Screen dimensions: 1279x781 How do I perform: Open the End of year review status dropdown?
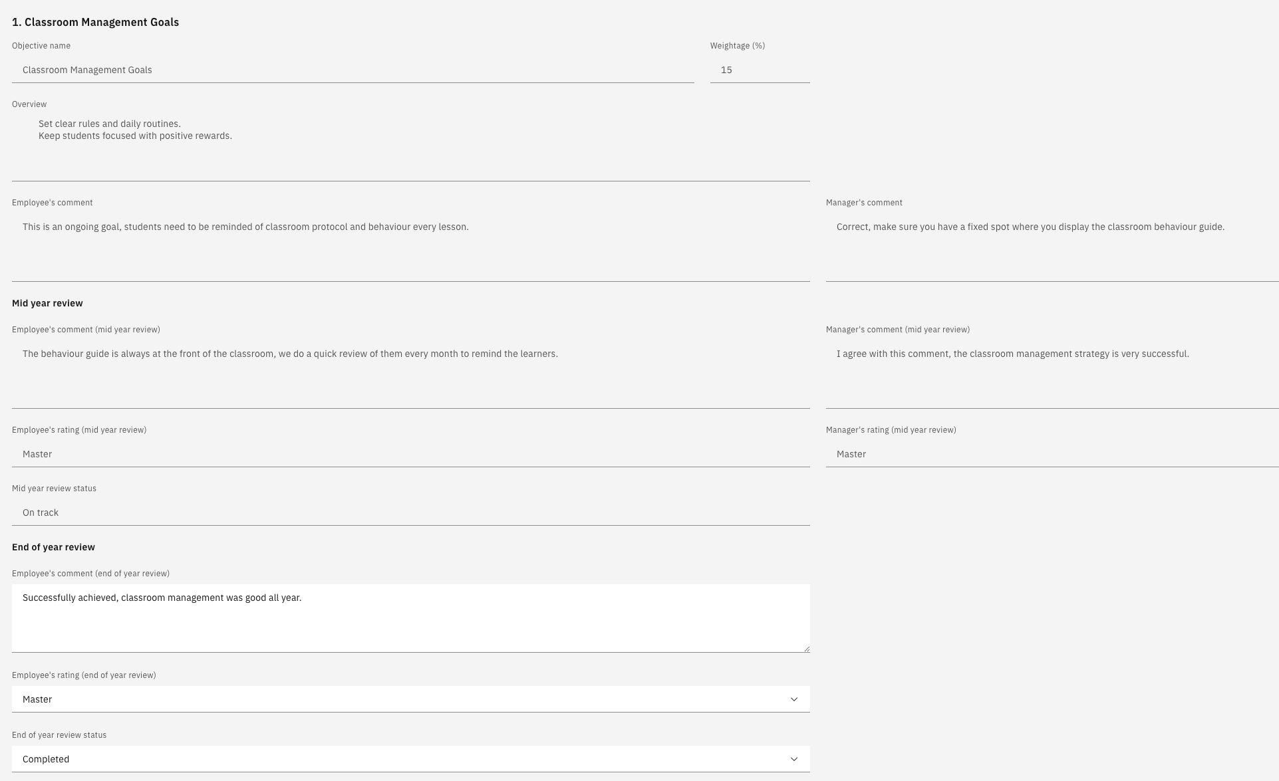tap(410, 759)
